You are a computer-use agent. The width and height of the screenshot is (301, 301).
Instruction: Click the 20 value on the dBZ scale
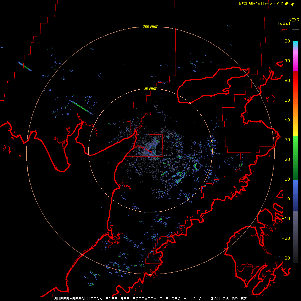pyautogui.click(x=287, y=159)
